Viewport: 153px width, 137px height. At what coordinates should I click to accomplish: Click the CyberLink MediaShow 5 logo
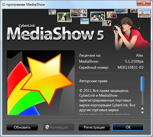55,33
